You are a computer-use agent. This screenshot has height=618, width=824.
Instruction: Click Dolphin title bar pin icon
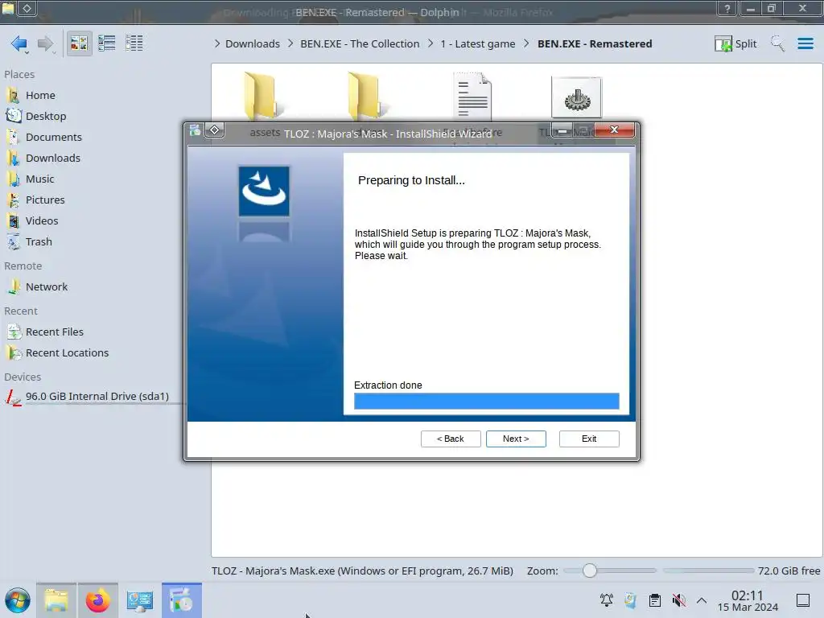(x=27, y=8)
